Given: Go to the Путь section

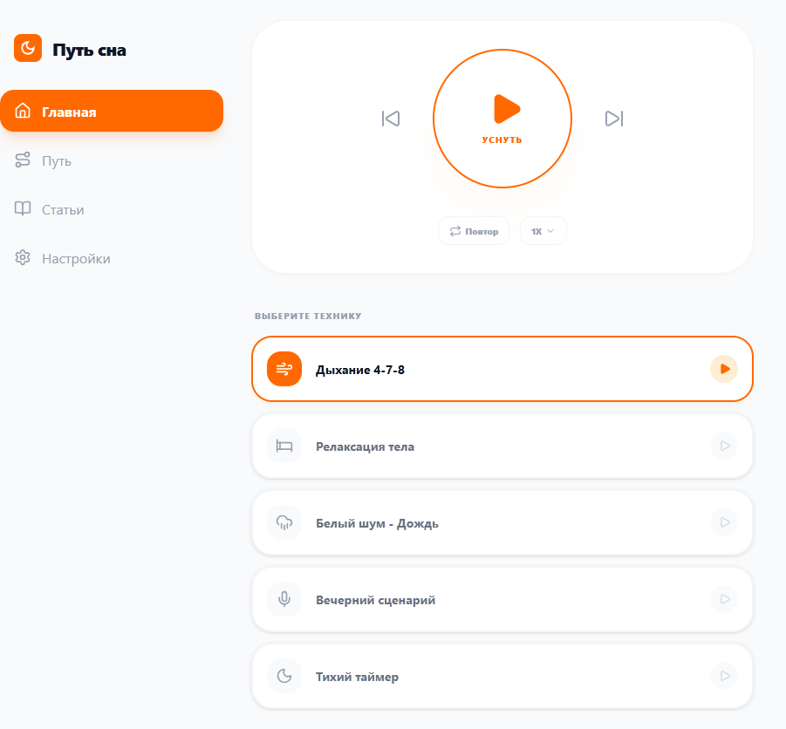Looking at the screenshot, I should click(x=57, y=160).
